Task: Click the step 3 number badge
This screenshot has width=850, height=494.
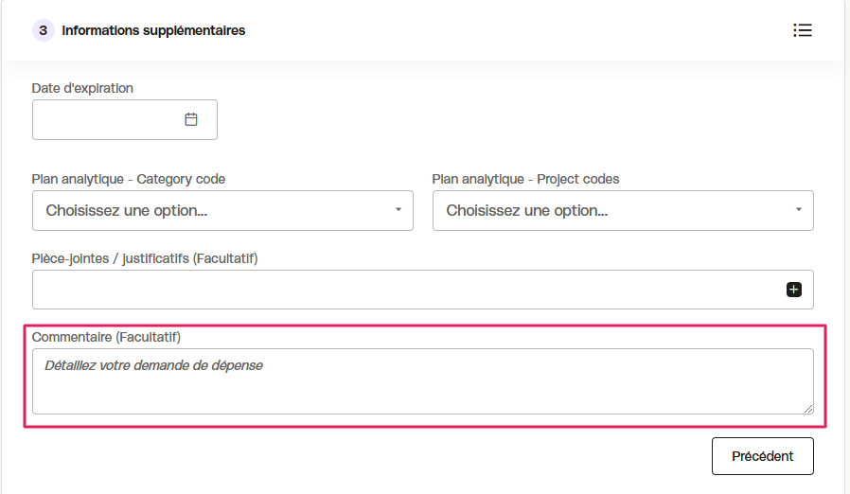Action: coord(44,30)
